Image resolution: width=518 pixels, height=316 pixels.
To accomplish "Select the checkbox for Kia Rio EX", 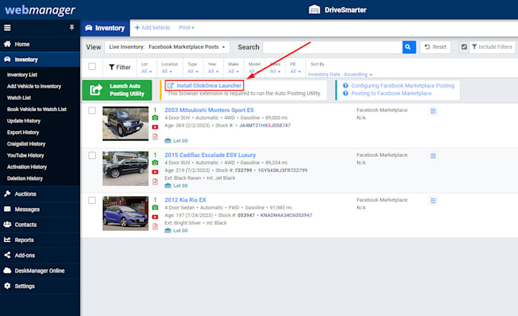I will 92,200.
